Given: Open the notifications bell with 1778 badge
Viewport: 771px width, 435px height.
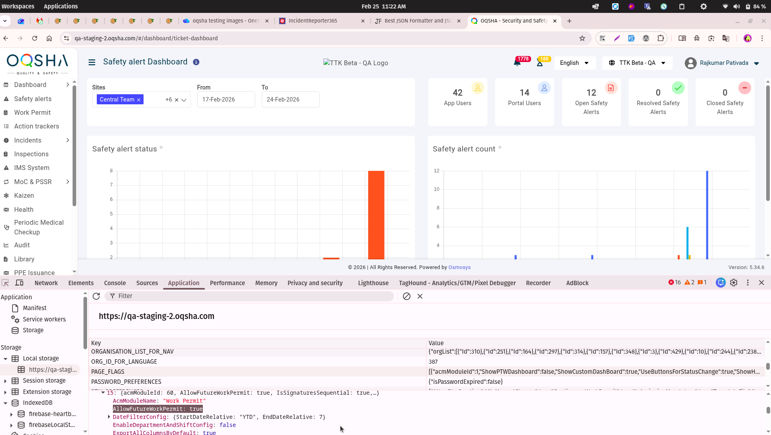Looking at the screenshot, I should click(x=517, y=63).
